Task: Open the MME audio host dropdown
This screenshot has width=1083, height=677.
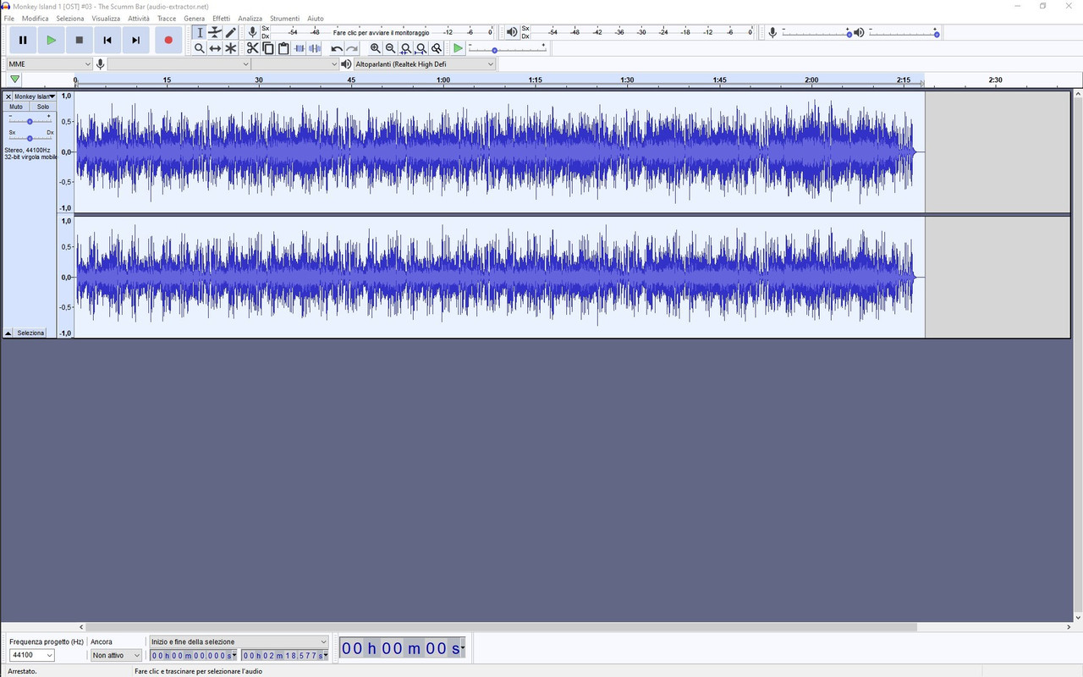Action: point(49,64)
